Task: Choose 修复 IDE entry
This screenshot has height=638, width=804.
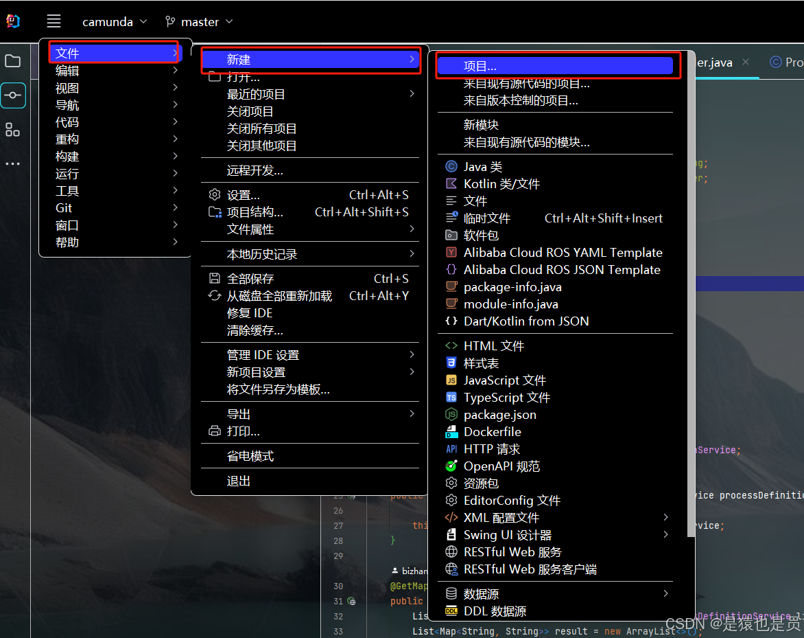Action: 309,313
